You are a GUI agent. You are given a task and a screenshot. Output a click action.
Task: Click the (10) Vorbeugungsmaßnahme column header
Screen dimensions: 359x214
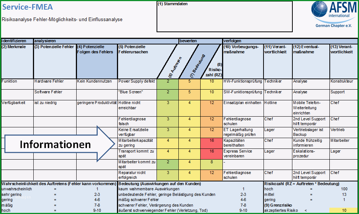[243, 61]
